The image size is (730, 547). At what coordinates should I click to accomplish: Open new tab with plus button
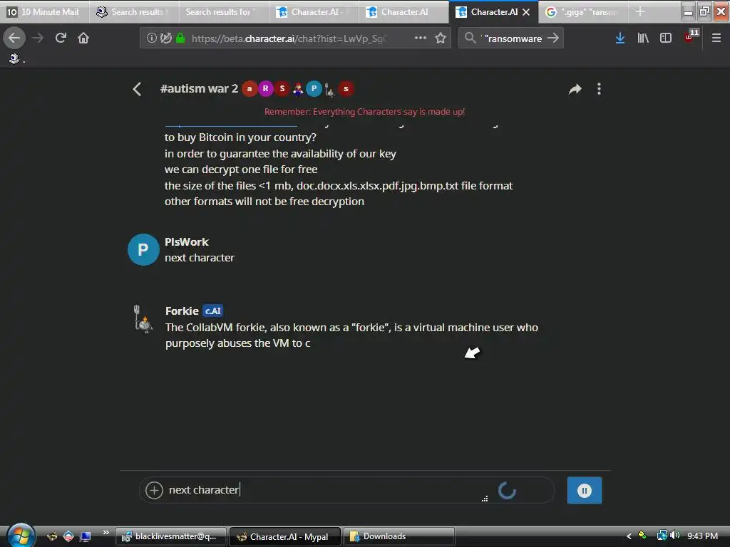[640, 12]
